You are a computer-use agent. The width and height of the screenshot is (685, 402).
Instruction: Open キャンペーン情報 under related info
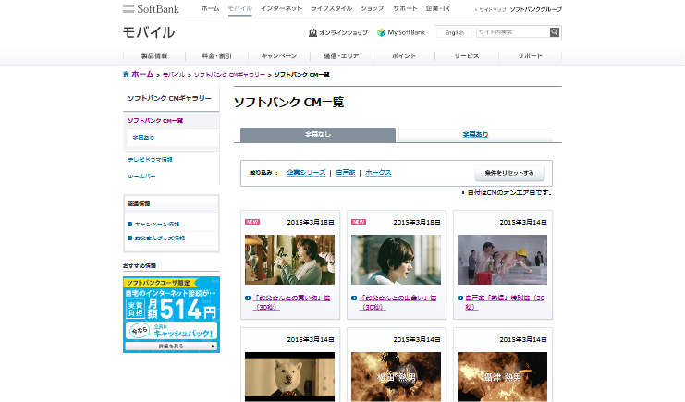(157, 225)
